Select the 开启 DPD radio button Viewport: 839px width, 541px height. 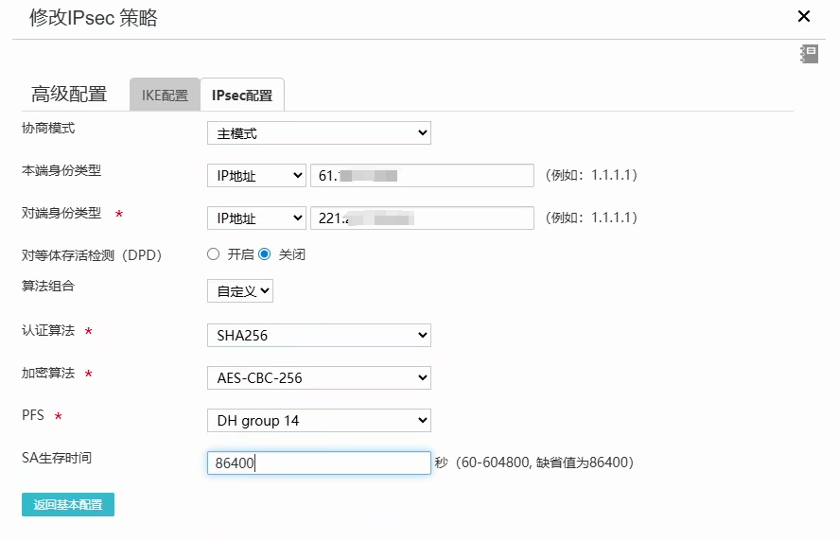214,254
